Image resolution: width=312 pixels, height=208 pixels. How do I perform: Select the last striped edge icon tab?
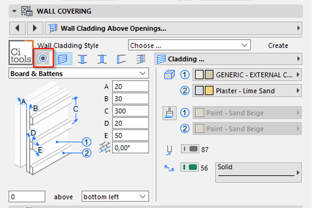pyautogui.click(x=141, y=59)
